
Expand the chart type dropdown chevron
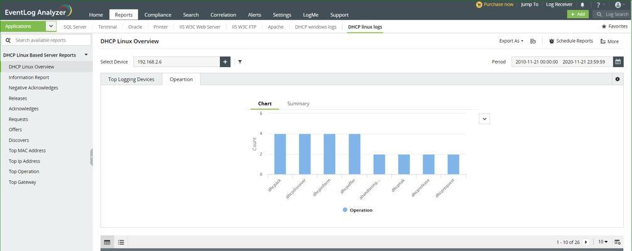[484, 119]
